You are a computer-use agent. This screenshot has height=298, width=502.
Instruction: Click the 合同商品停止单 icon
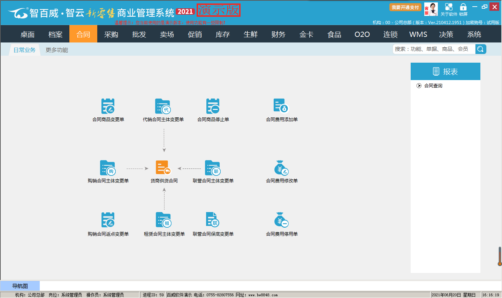pyautogui.click(x=213, y=106)
